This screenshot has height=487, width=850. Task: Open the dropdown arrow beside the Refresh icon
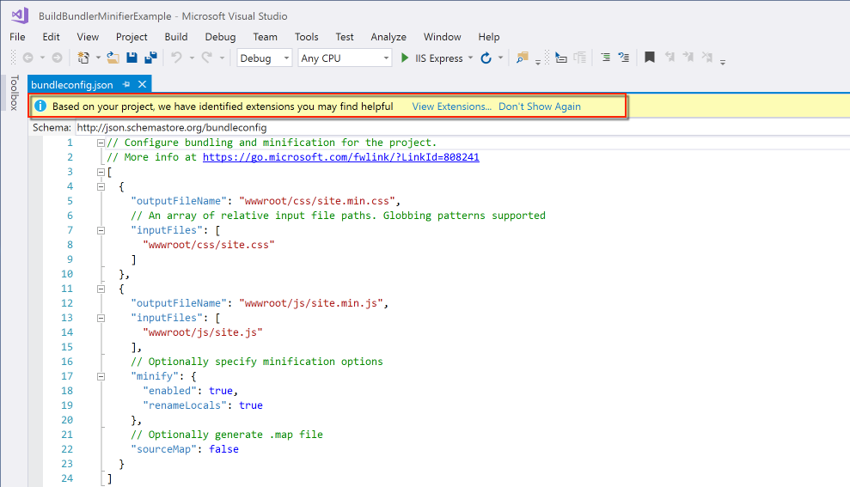[500, 58]
